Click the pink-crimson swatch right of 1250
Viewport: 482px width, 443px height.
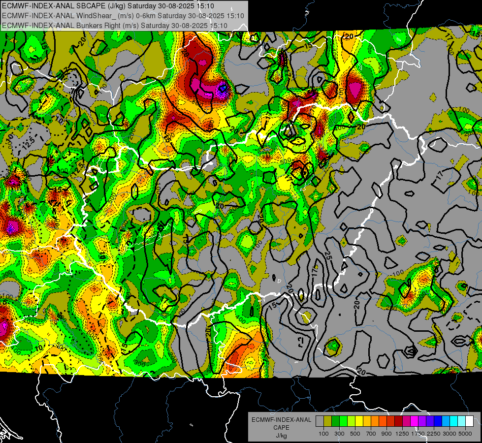(407, 421)
